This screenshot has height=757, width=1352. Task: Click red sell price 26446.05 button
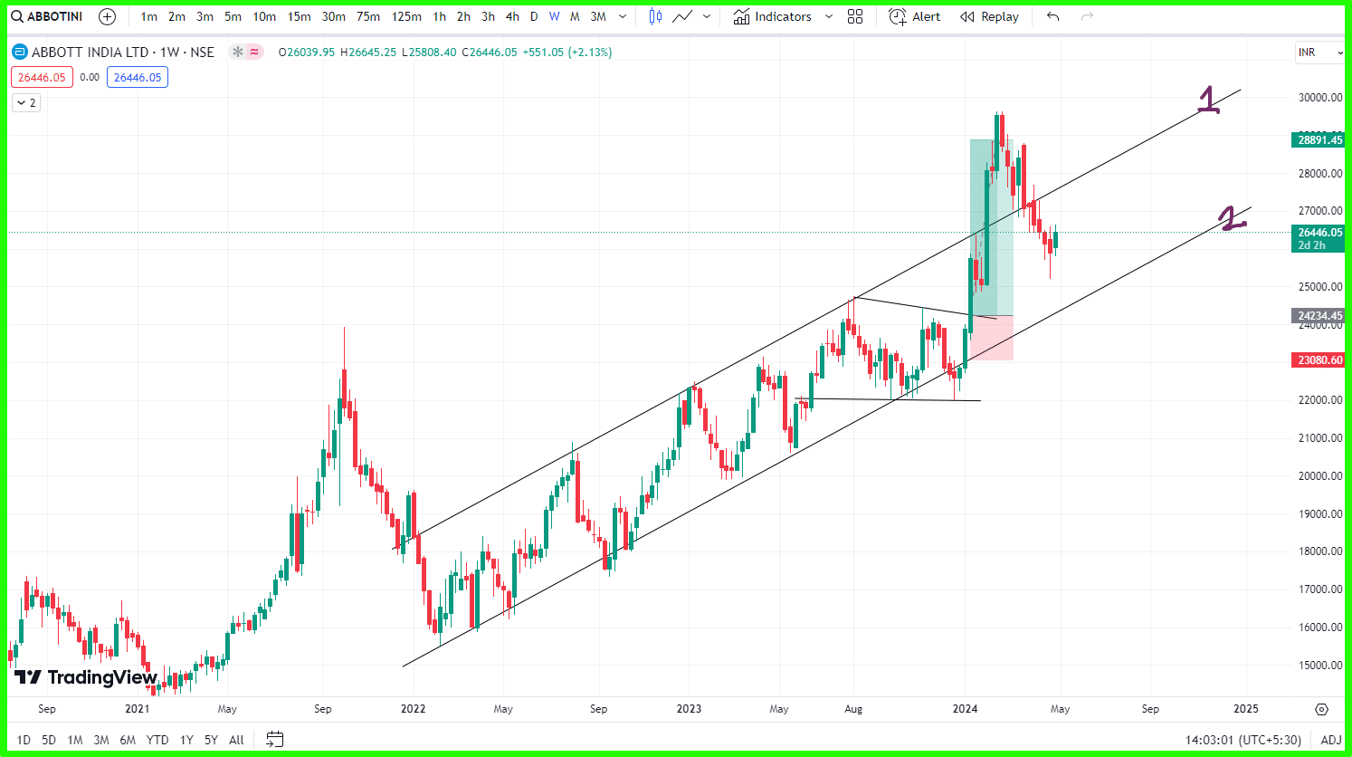click(x=42, y=77)
